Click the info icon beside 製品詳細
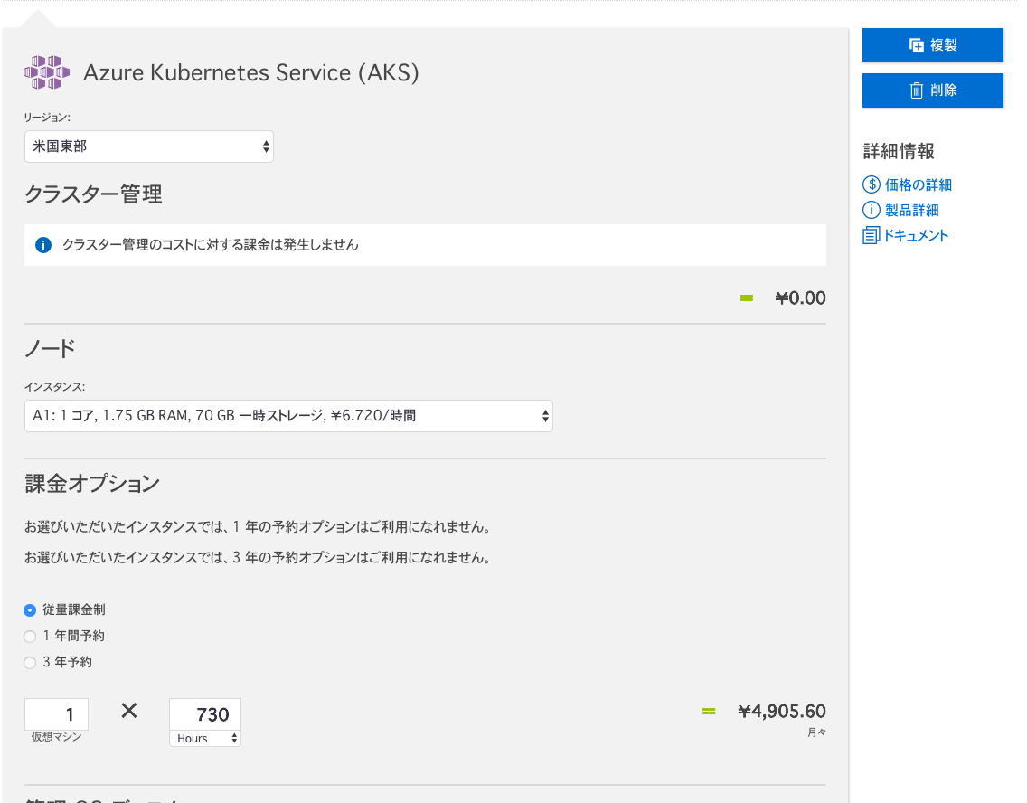 (871, 209)
